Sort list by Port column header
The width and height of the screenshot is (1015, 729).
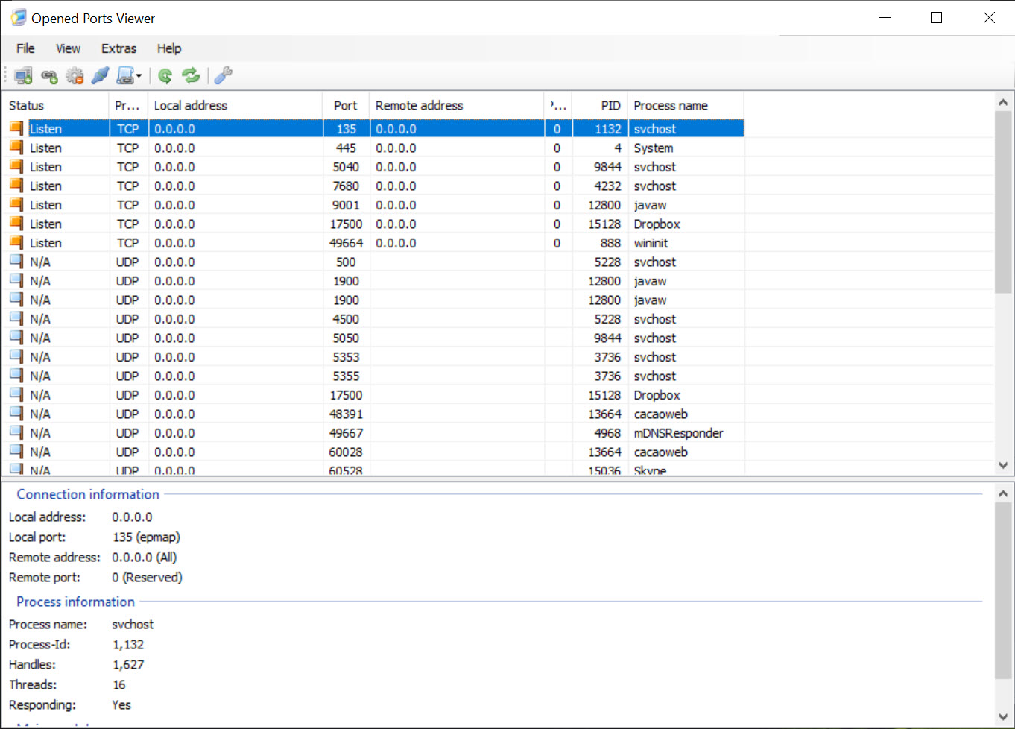345,106
